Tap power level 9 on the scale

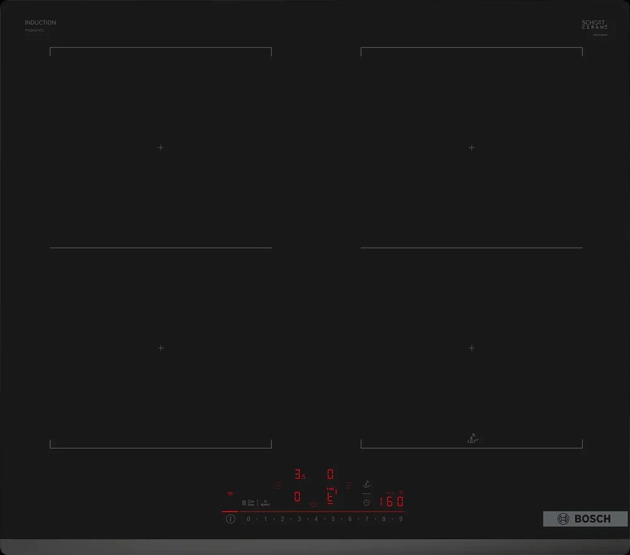pyautogui.click(x=401, y=519)
